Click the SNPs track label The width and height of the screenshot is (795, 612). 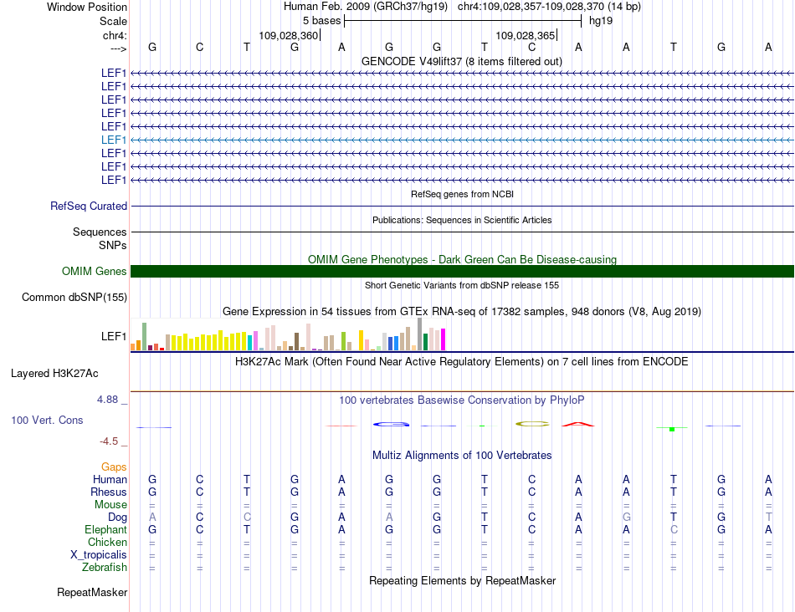pyautogui.click(x=113, y=245)
